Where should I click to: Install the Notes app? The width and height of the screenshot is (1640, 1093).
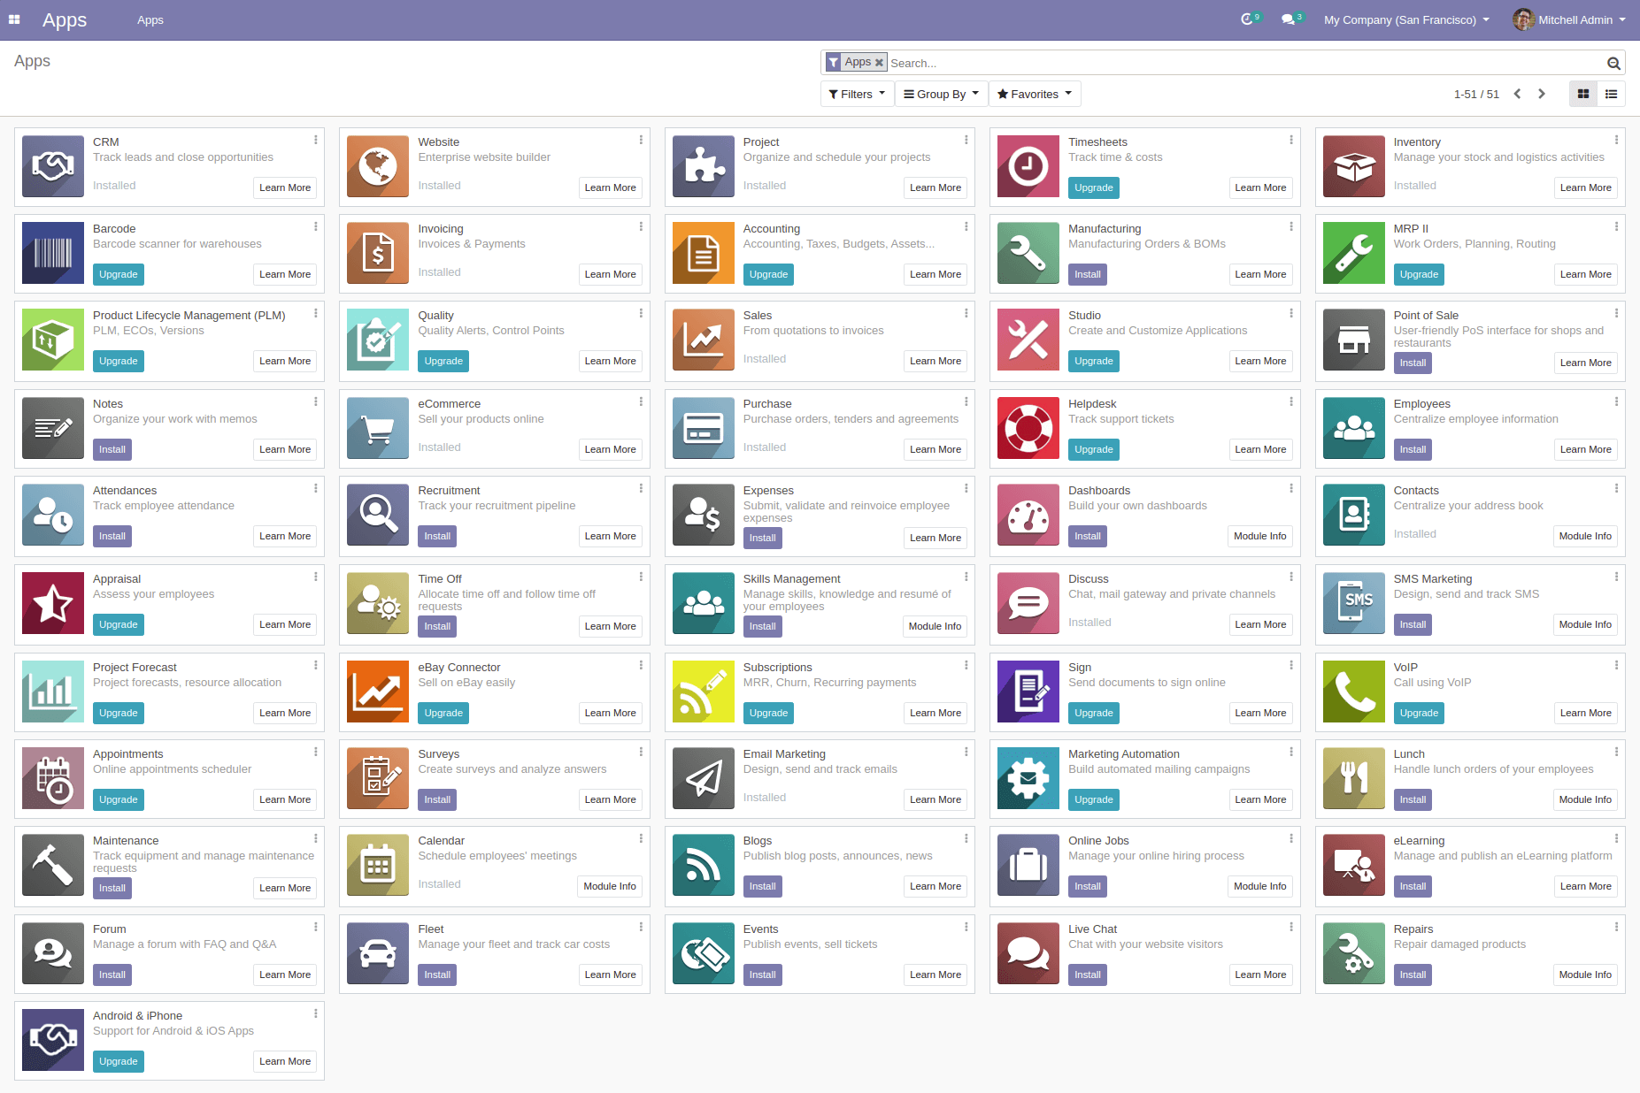[x=112, y=449]
